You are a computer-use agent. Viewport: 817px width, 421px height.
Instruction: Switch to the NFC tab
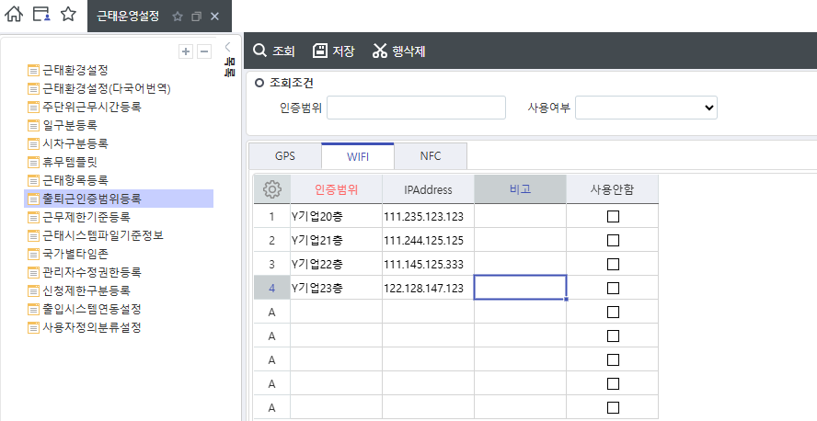[430, 156]
